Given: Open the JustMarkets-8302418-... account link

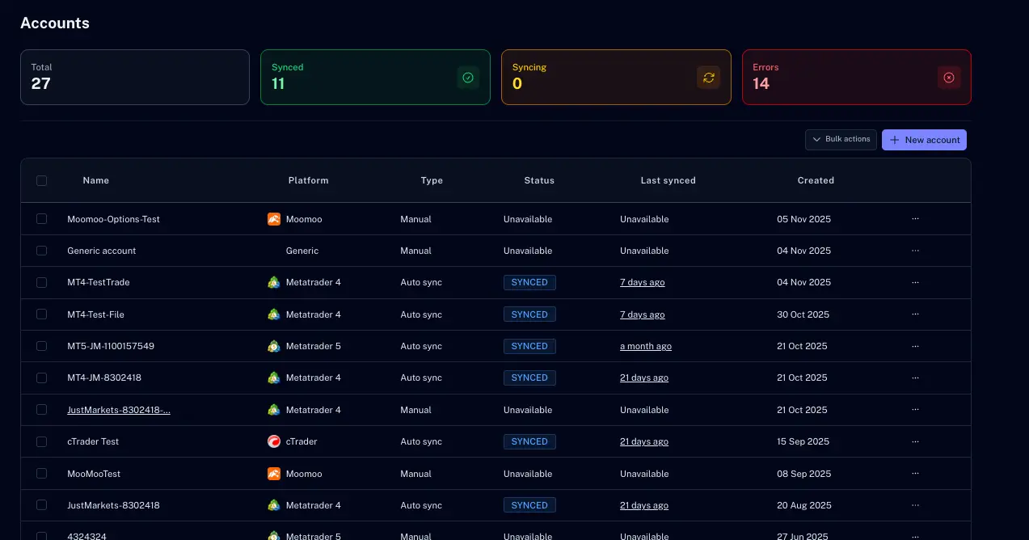Looking at the screenshot, I should point(119,410).
